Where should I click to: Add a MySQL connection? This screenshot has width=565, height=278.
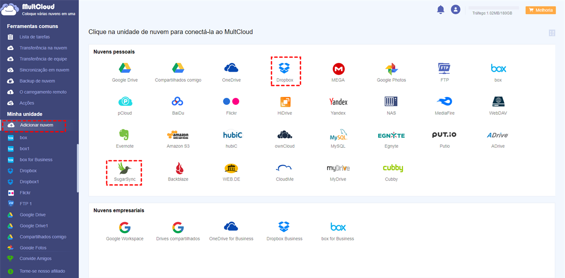[338, 135]
